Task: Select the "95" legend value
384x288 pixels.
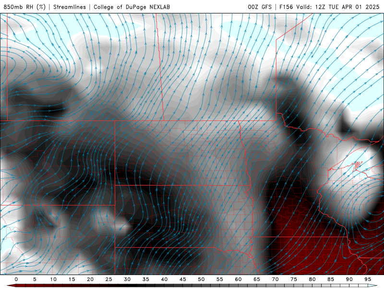Action: click(368, 279)
